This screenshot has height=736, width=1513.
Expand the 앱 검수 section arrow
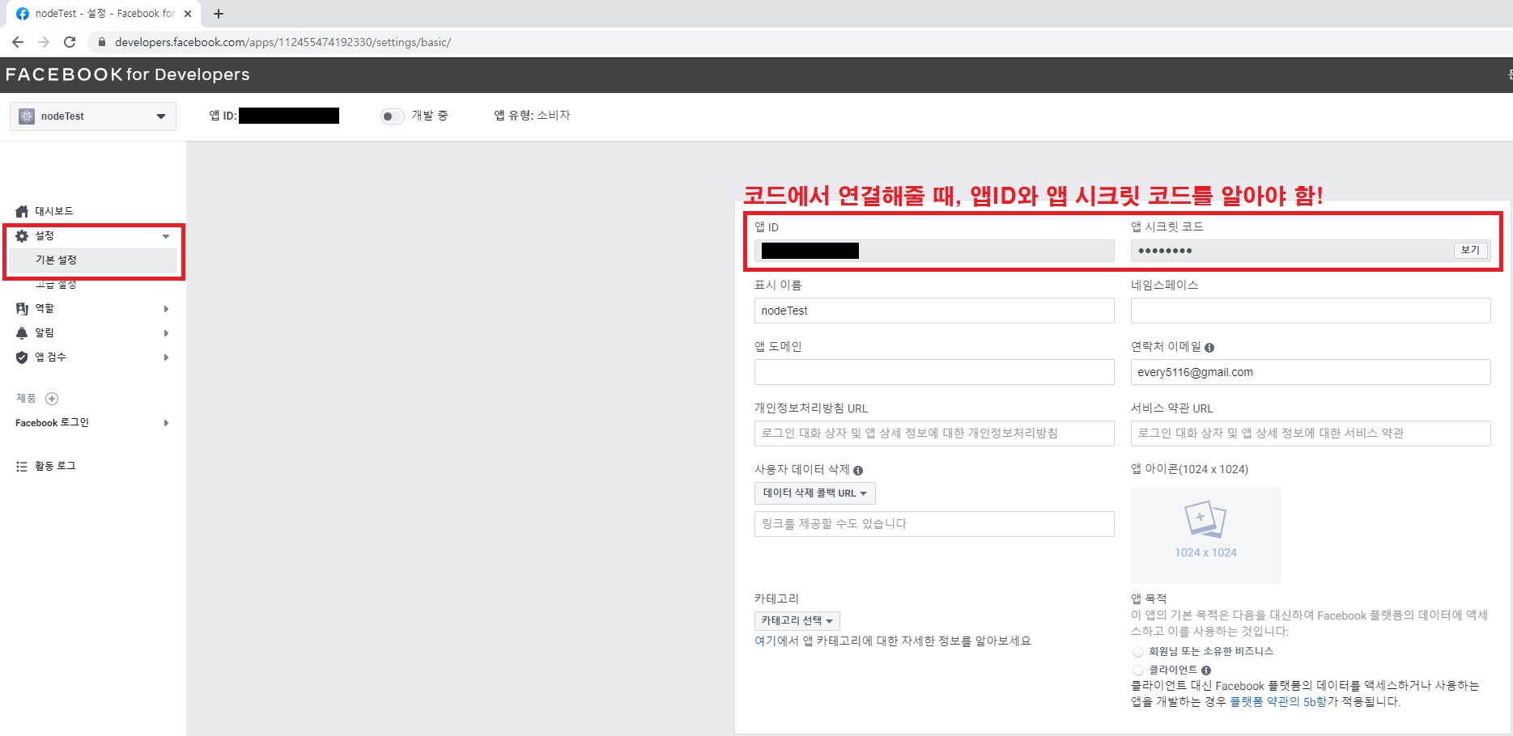pyautogui.click(x=166, y=357)
